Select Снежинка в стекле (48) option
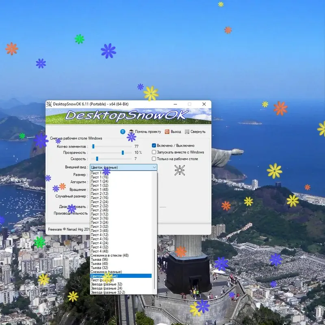The height and width of the screenshot is (325, 325). click(121, 256)
